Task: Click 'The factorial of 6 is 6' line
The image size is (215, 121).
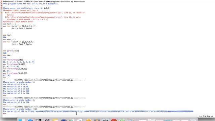Action: [x=15, y=84]
